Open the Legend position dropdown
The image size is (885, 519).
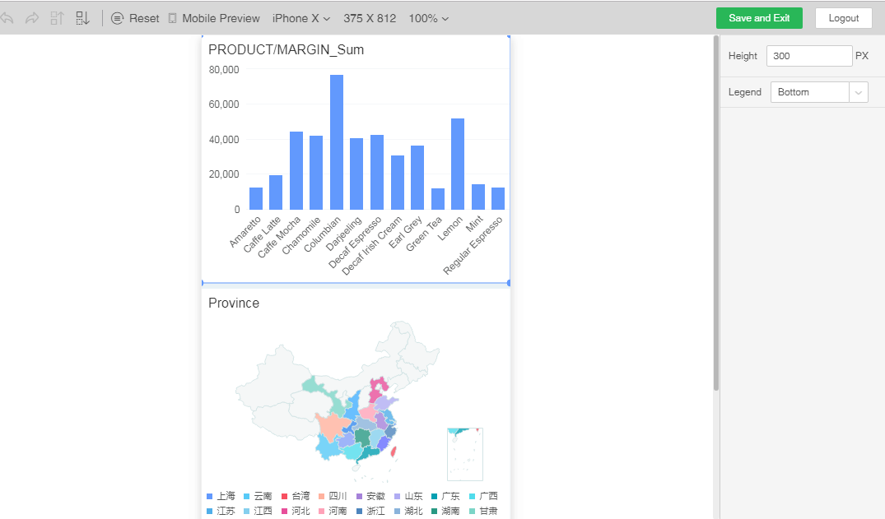(819, 92)
